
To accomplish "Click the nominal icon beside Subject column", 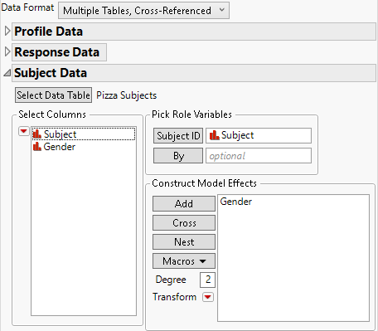I will pyautogui.click(x=37, y=134).
